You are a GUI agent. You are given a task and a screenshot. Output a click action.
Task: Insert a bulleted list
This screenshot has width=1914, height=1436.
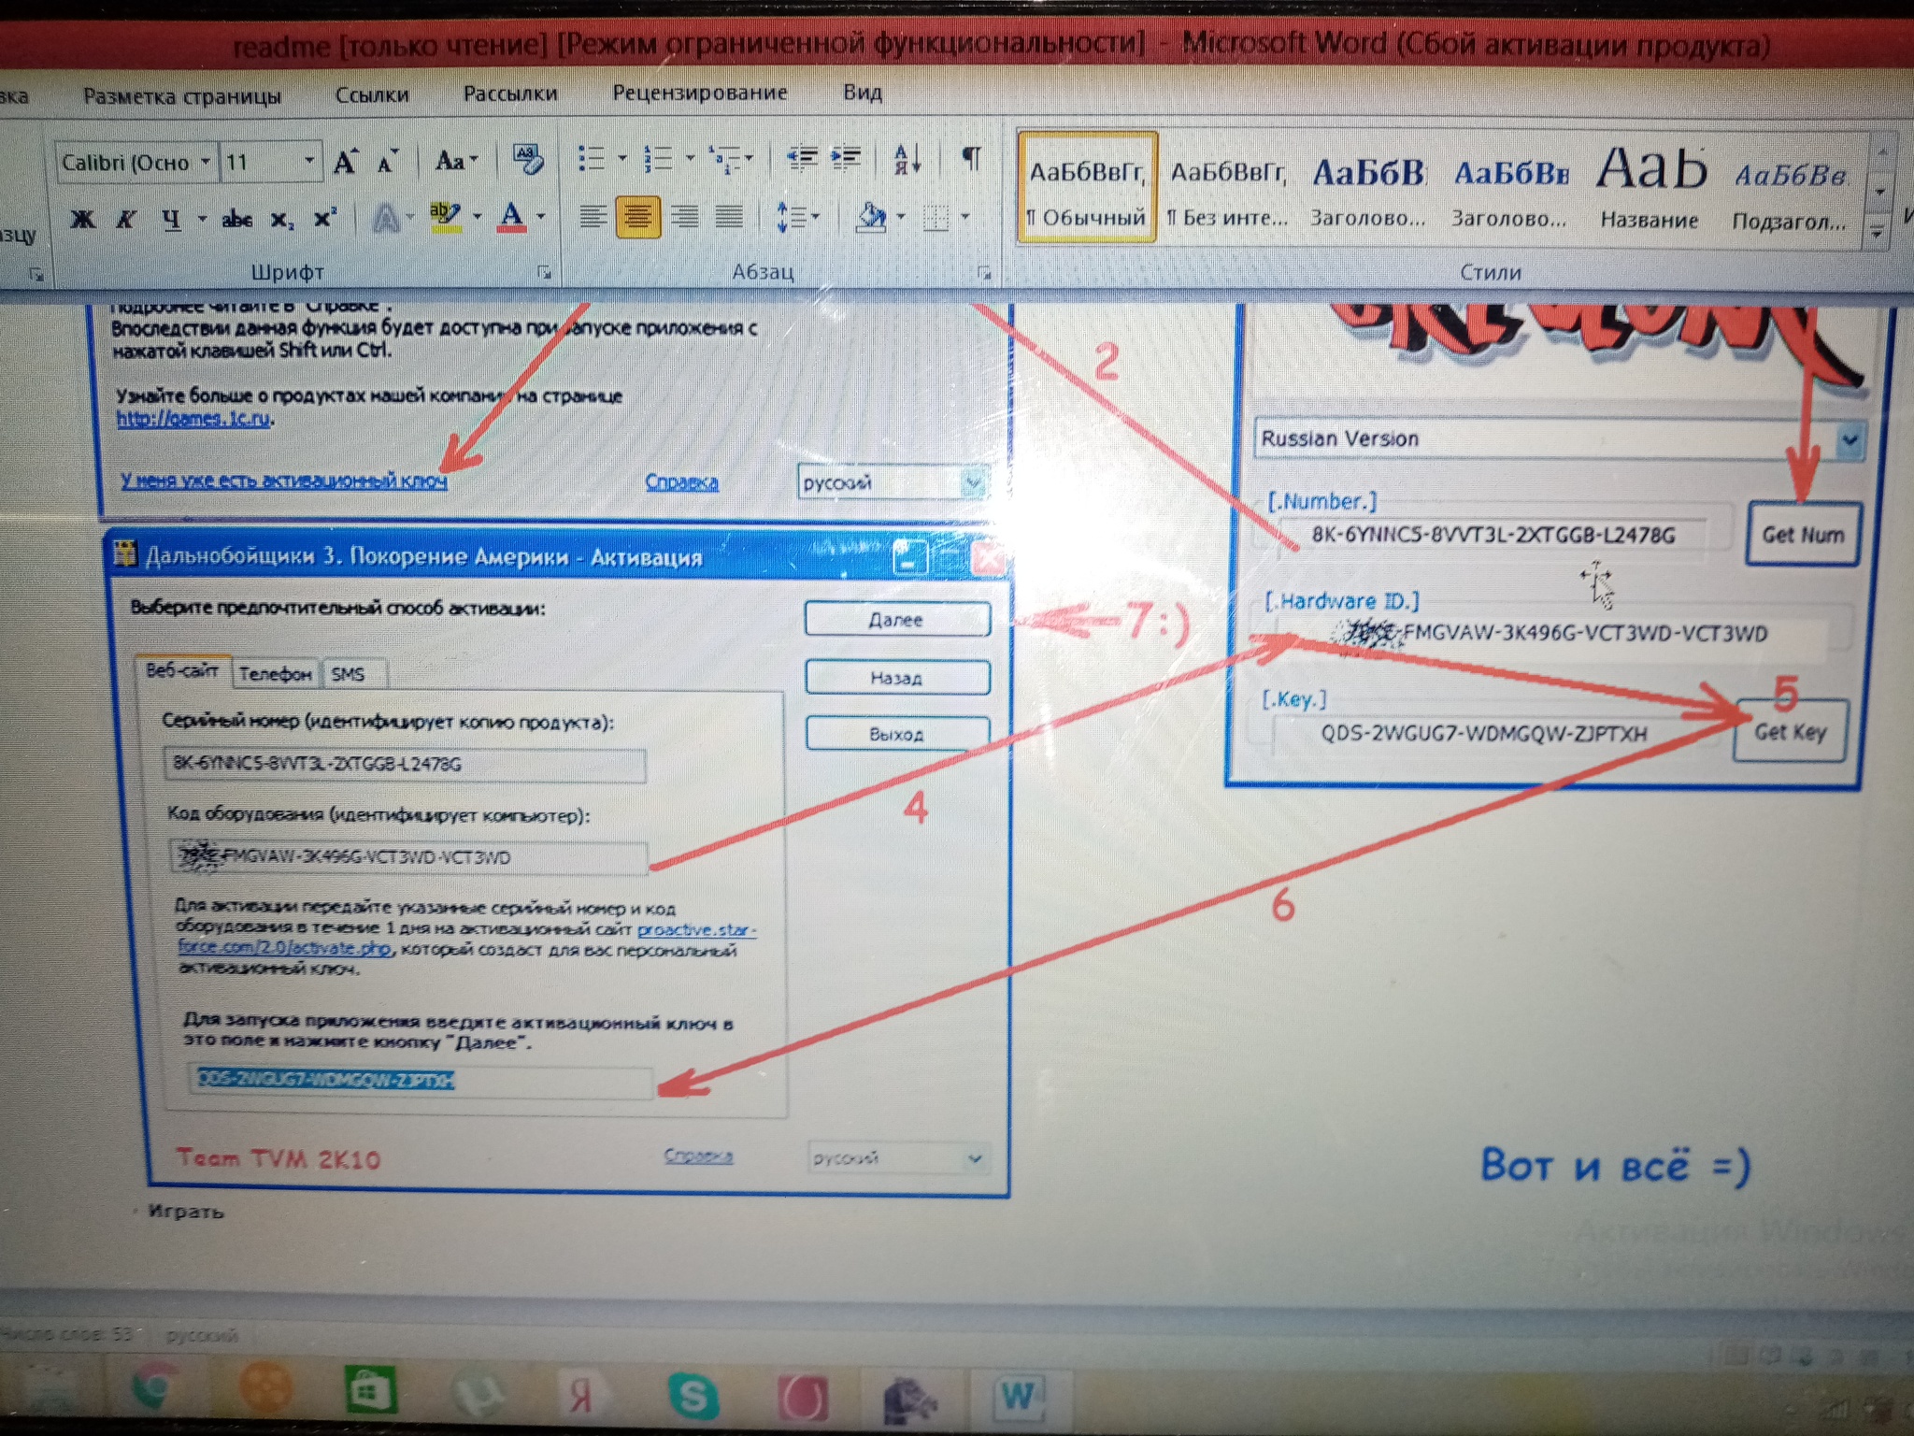coord(592,159)
